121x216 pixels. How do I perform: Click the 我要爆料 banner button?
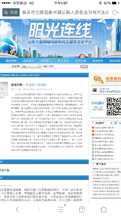(x=106, y=79)
